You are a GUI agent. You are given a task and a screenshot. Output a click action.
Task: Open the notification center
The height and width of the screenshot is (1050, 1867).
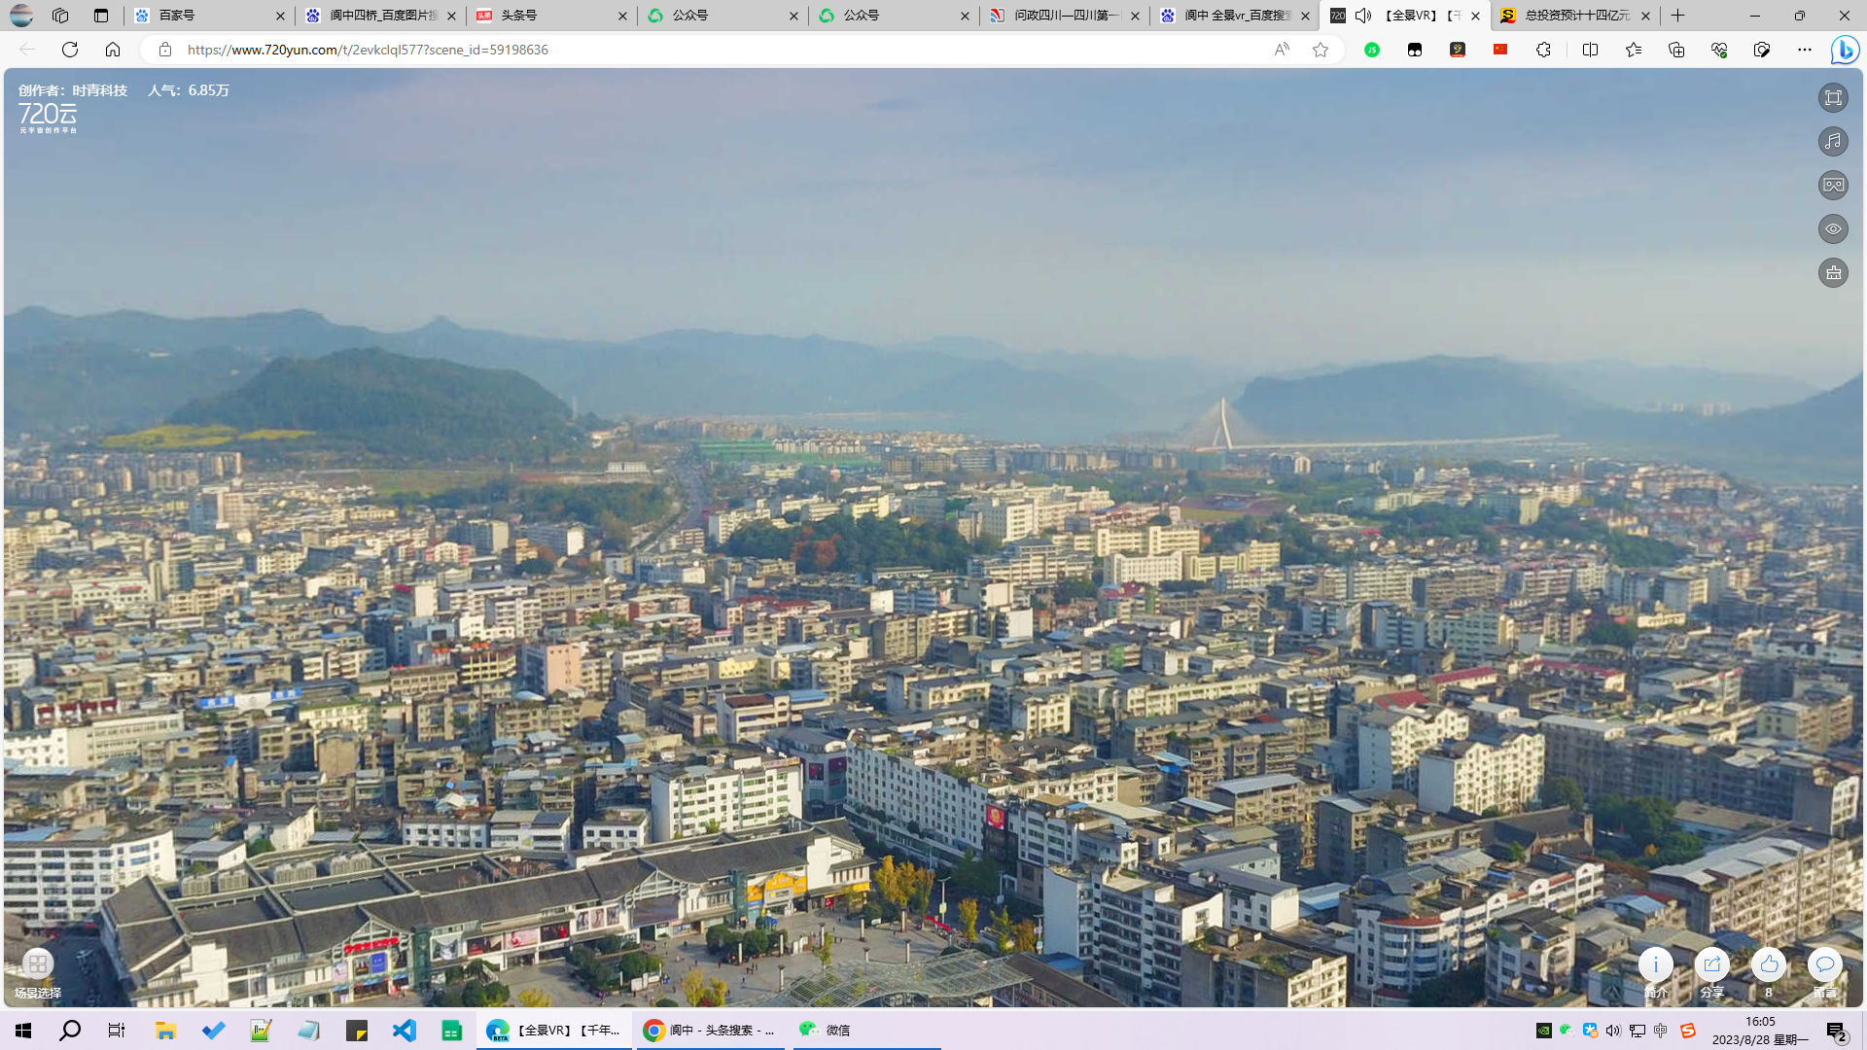(1837, 1031)
